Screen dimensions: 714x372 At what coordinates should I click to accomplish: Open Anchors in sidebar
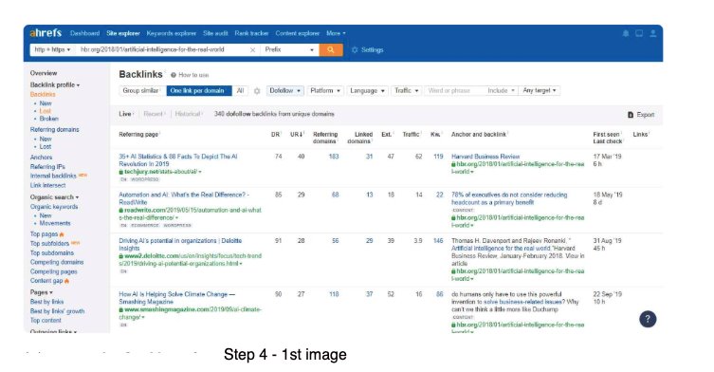point(41,158)
